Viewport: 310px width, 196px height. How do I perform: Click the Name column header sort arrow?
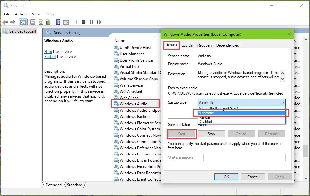click(154, 37)
